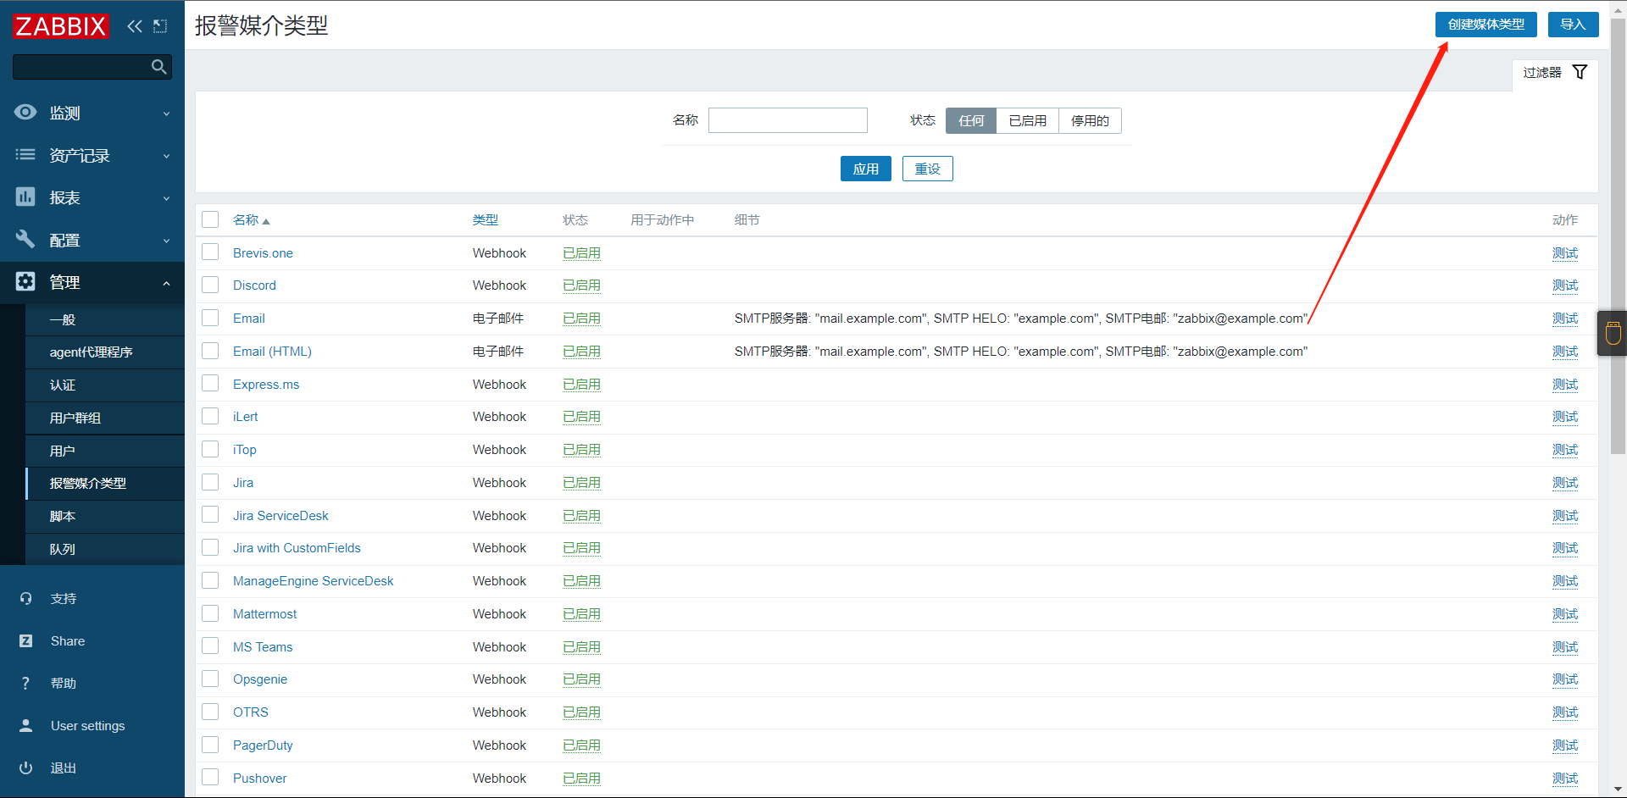This screenshot has width=1627, height=798.
Task: Click the question mark icon for 帮助
Action: (x=26, y=684)
